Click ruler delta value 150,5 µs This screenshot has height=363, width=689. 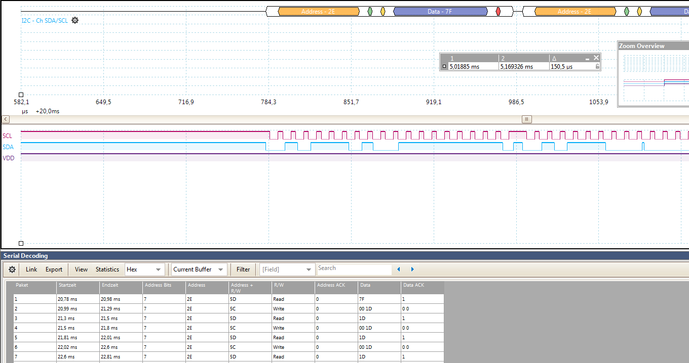pos(562,67)
